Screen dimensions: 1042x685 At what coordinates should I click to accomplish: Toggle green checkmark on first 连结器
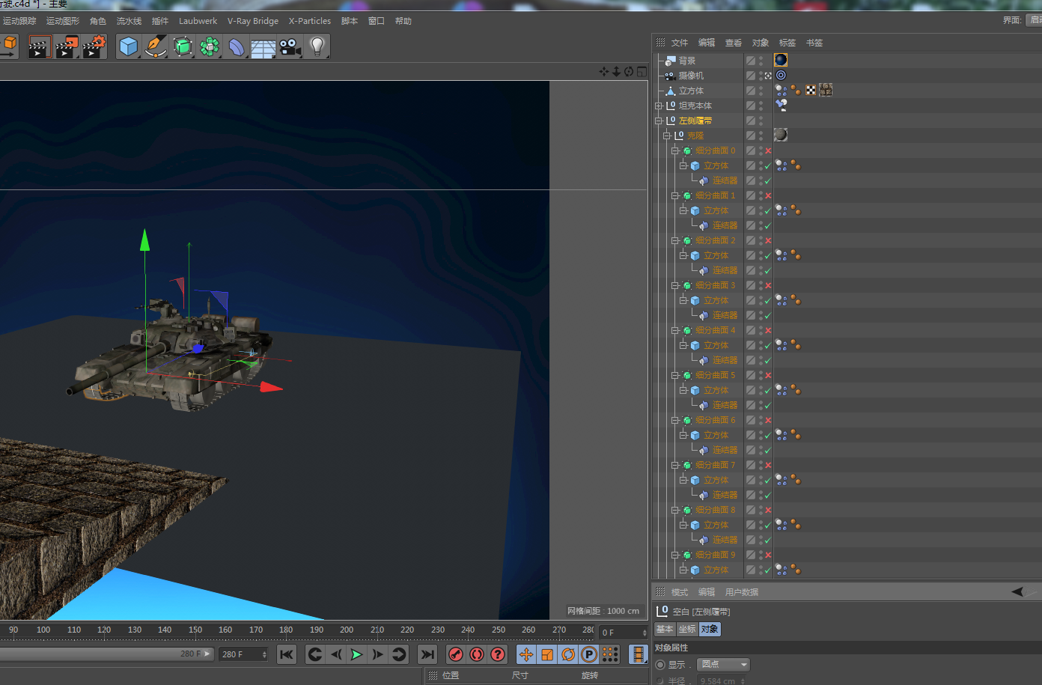[x=768, y=180]
